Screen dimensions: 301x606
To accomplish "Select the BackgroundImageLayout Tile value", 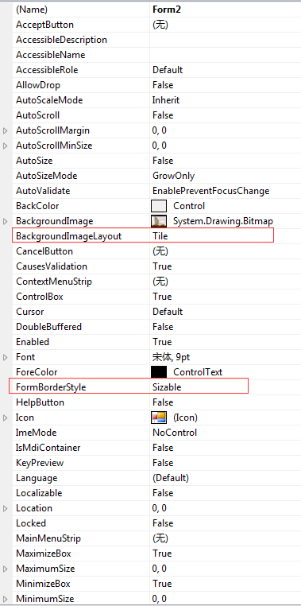I will pos(160,235).
